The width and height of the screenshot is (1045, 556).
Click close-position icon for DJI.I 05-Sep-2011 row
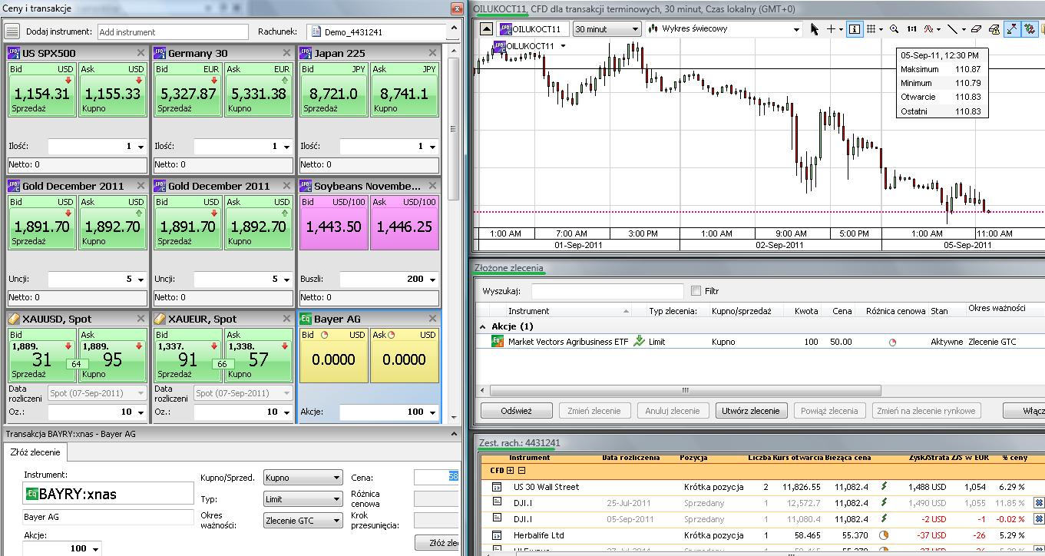click(1040, 519)
